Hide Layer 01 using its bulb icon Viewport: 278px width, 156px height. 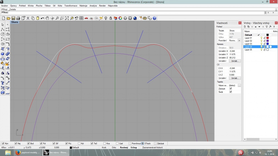point(261,38)
